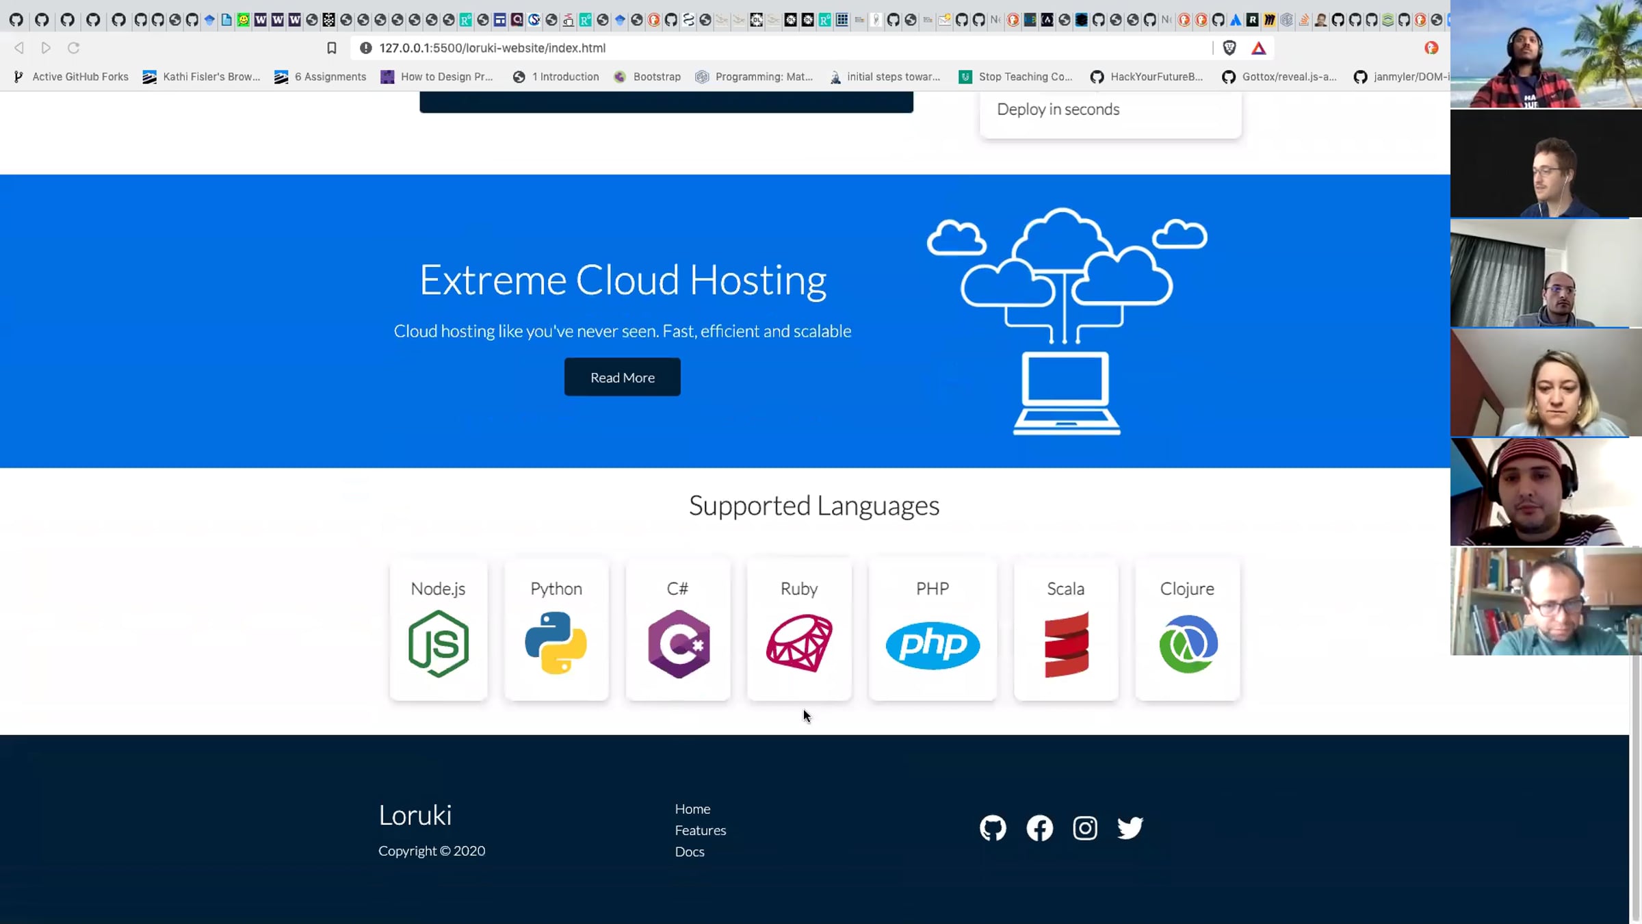
Task: Open the How to Design Pr... bookmark
Action: tap(436, 77)
